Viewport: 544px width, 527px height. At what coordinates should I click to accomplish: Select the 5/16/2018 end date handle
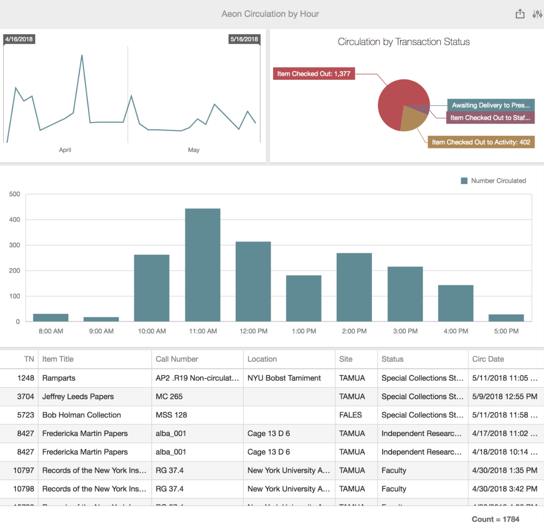pyautogui.click(x=244, y=39)
